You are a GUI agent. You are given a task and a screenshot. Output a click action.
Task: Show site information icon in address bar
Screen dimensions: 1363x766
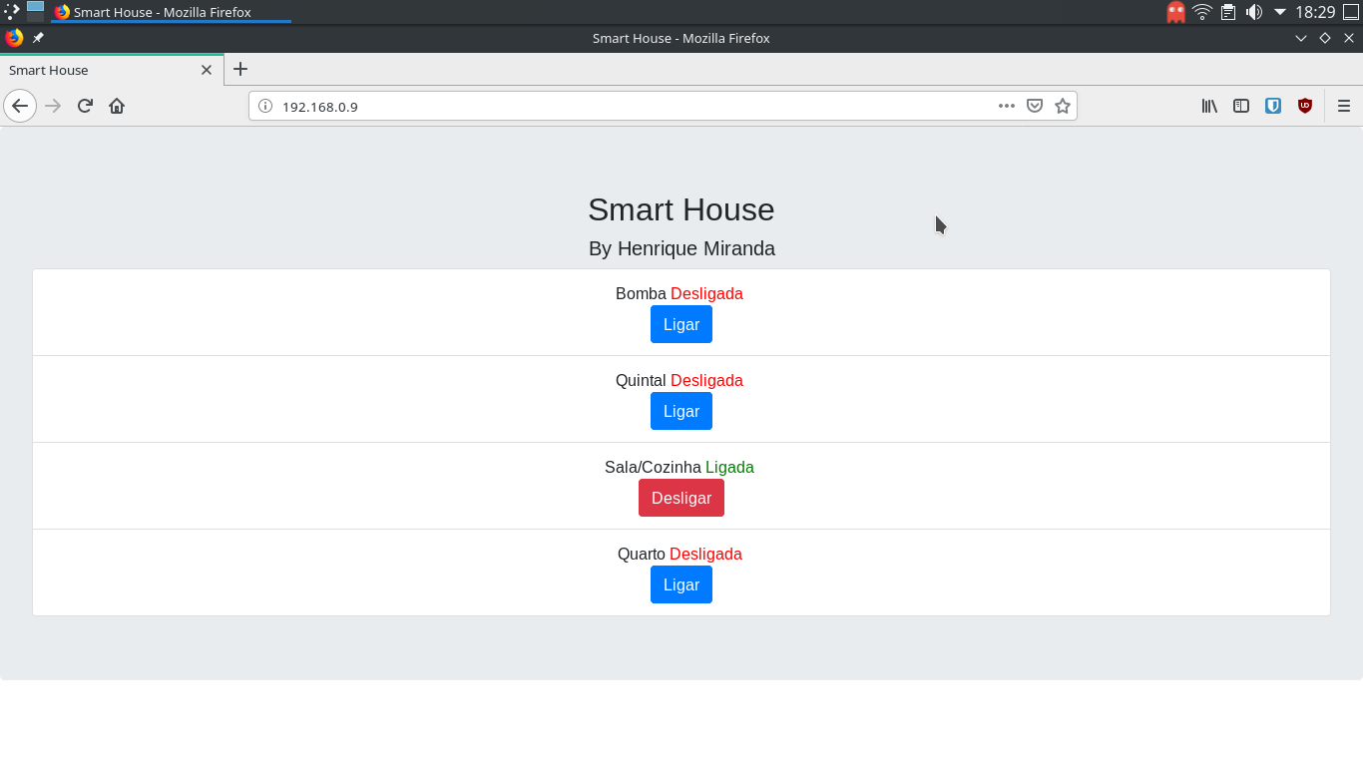[265, 106]
